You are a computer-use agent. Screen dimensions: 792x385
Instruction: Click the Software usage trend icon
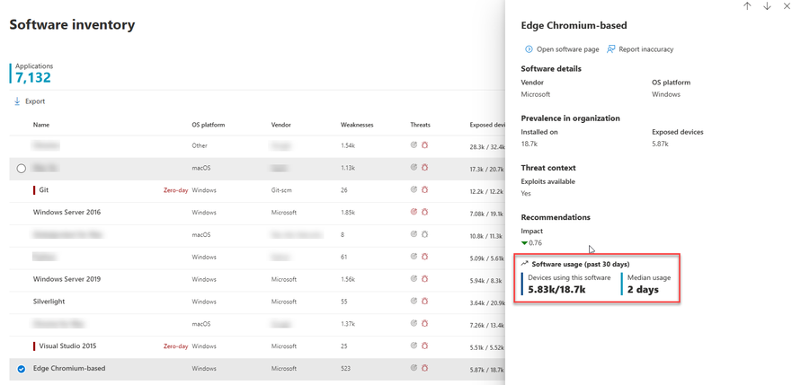pos(525,264)
